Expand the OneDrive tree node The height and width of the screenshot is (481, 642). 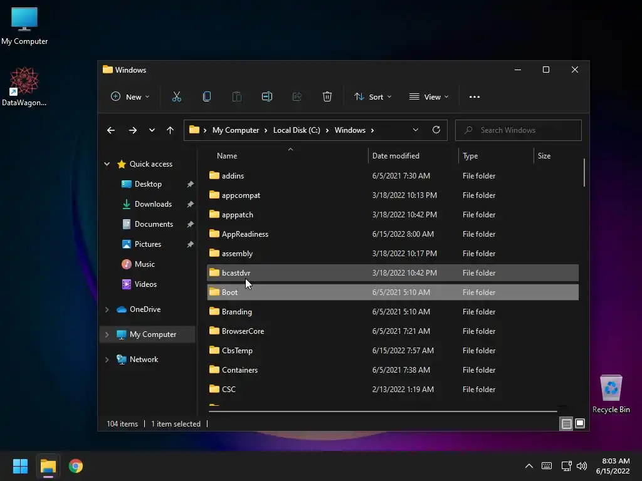107,309
